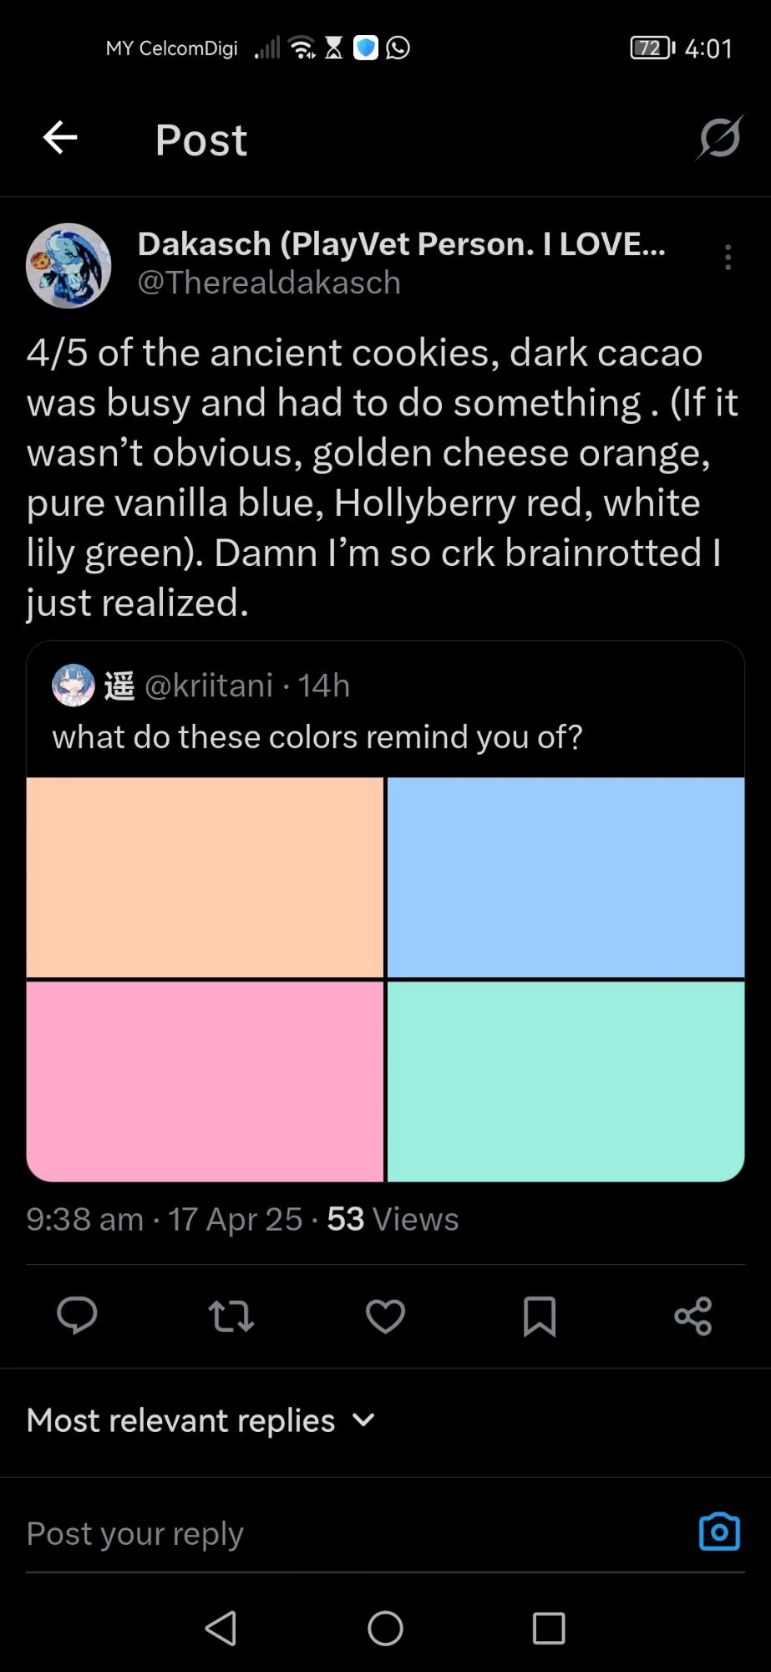The height and width of the screenshot is (1672, 771).
Task: Tap the camera icon in reply bar
Action: click(719, 1532)
